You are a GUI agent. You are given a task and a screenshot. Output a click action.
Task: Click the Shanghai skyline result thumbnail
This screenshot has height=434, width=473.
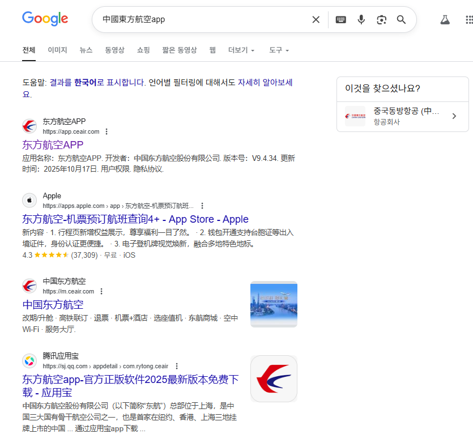(x=274, y=304)
